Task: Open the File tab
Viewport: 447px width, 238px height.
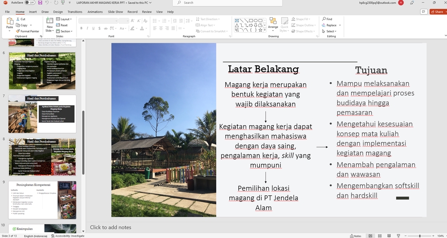Action: [7, 12]
